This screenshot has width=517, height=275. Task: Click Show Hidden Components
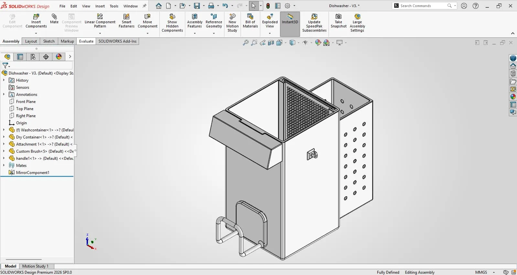coord(172,23)
